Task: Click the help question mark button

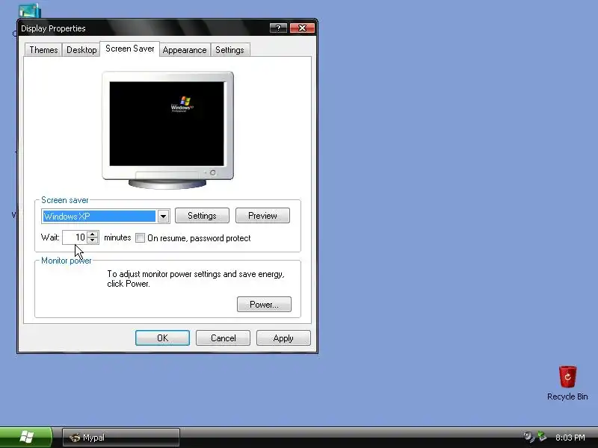Action: [x=278, y=28]
